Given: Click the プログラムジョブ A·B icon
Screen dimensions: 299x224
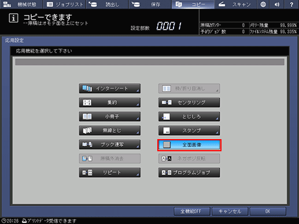Looking at the screenshot, I should 167,173.
